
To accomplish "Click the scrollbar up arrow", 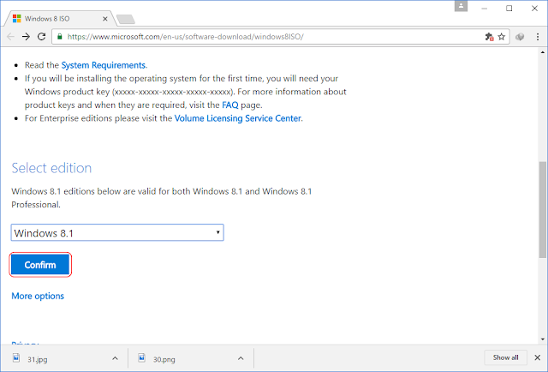I will (542, 52).
